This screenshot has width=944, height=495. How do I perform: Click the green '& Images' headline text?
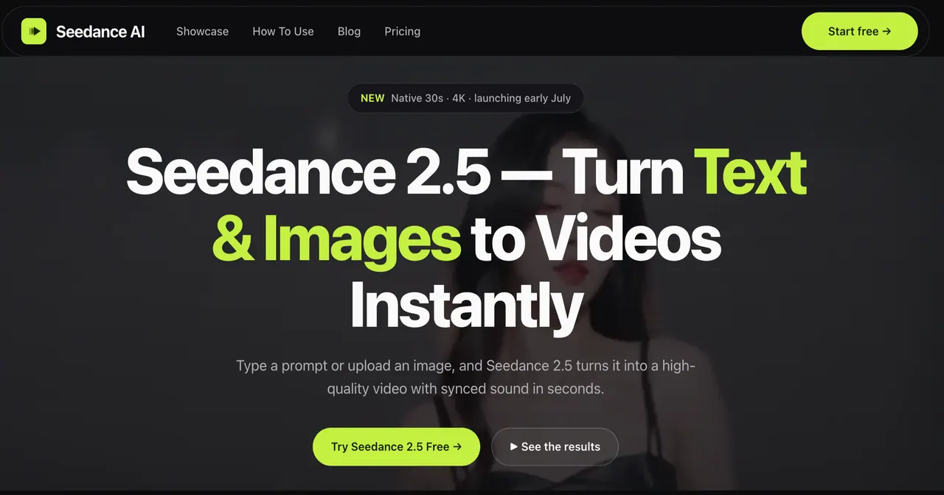pyautogui.click(x=336, y=240)
